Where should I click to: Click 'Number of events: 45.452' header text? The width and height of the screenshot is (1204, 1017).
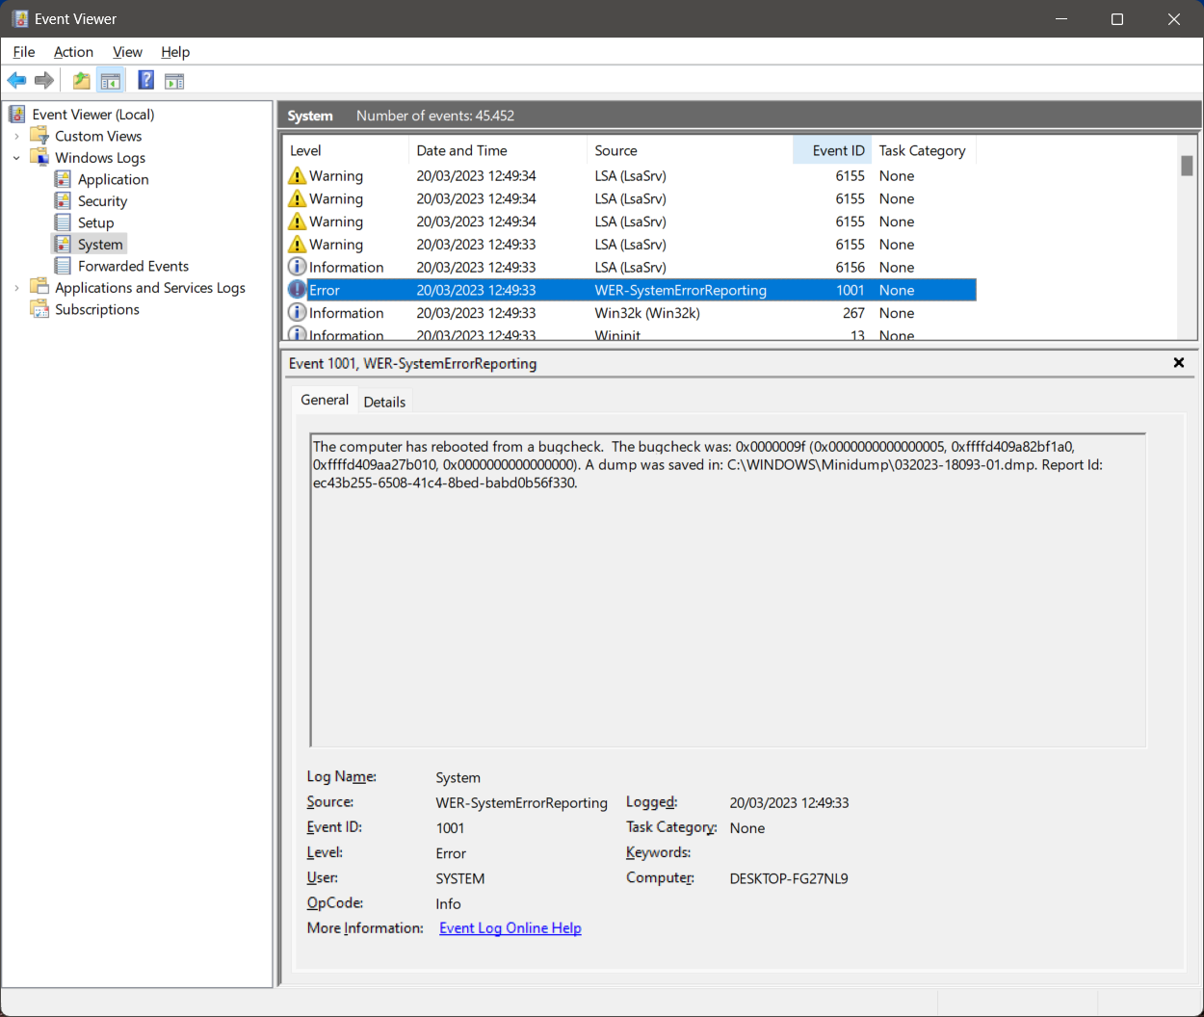click(435, 116)
